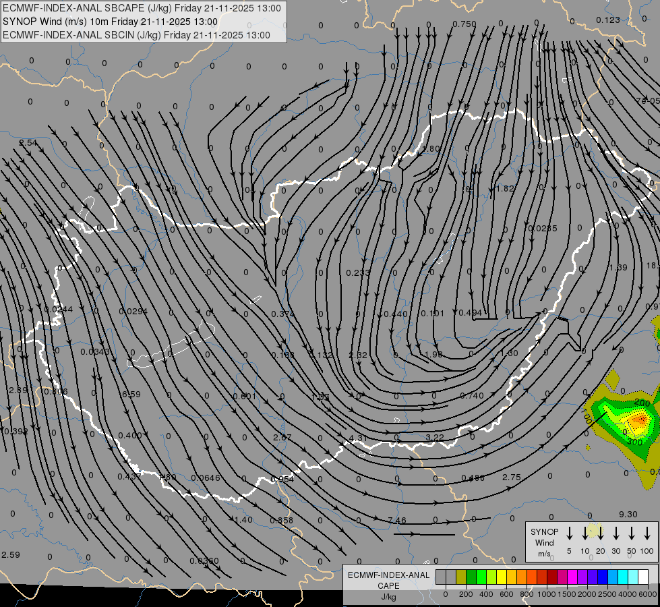This screenshot has height=607, width=660.
Task: Click the 0.750 value near top edge
Action: (x=464, y=24)
